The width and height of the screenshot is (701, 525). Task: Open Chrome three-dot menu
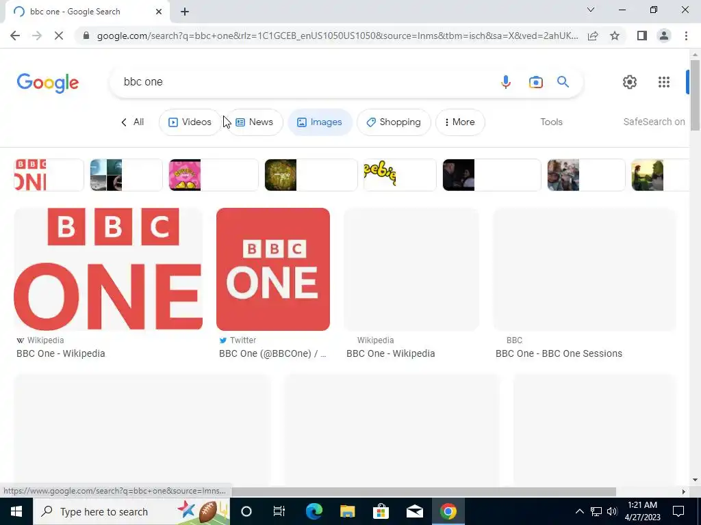click(686, 36)
